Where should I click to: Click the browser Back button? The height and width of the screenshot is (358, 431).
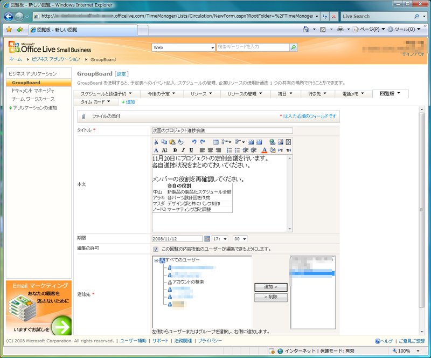pyautogui.click(x=9, y=17)
